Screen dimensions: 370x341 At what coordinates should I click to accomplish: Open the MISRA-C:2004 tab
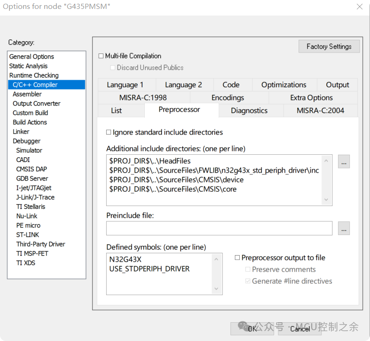coord(321,110)
